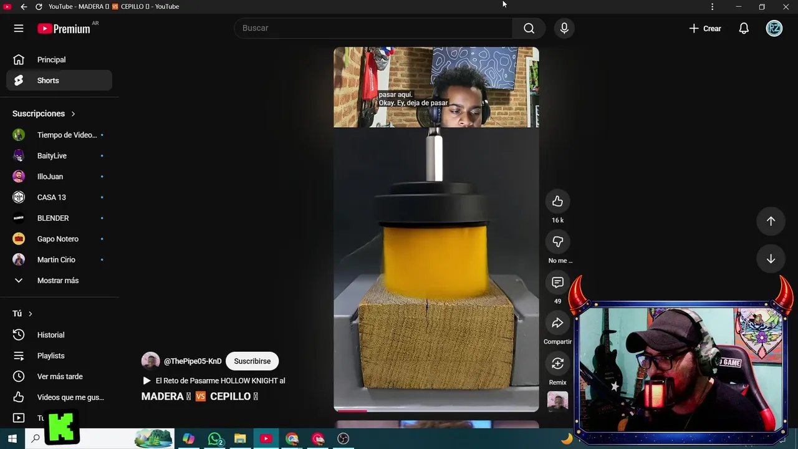Click the @ThePipe05-KnD channel avatar
The width and height of the screenshot is (798, 449).
[x=150, y=361]
